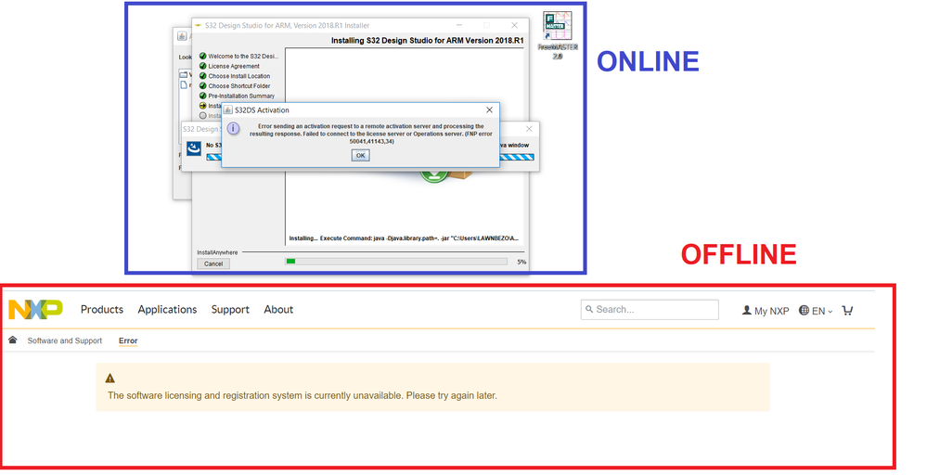Open Software and Support breadcrumb
Screen dimensions: 927x475
click(x=64, y=340)
